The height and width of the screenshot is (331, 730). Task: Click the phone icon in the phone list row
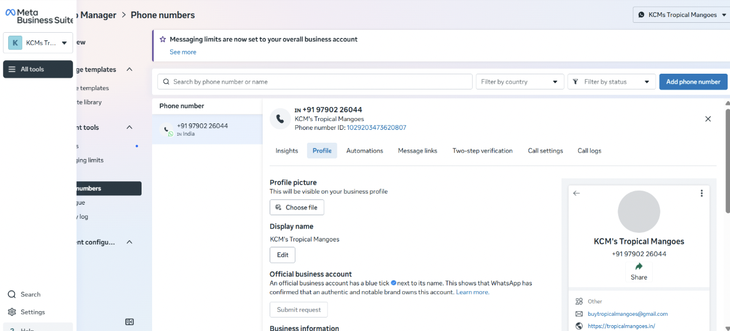pyautogui.click(x=166, y=129)
